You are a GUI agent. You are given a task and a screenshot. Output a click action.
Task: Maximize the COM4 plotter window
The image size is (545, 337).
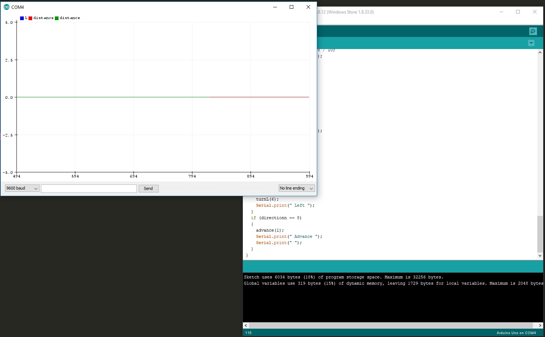coord(292,7)
